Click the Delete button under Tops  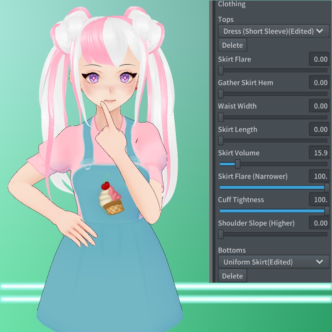coord(232,45)
